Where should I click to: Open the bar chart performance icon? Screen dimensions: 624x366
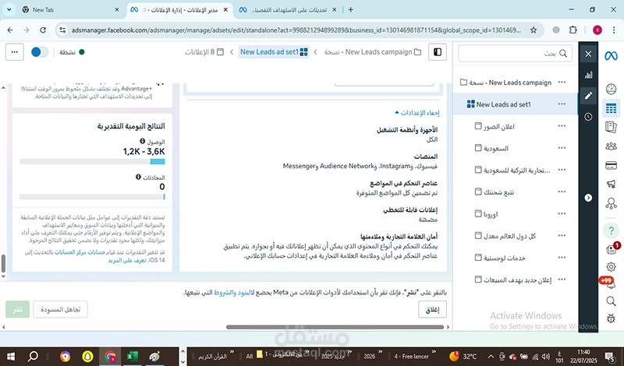pyautogui.click(x=588, y=75)
